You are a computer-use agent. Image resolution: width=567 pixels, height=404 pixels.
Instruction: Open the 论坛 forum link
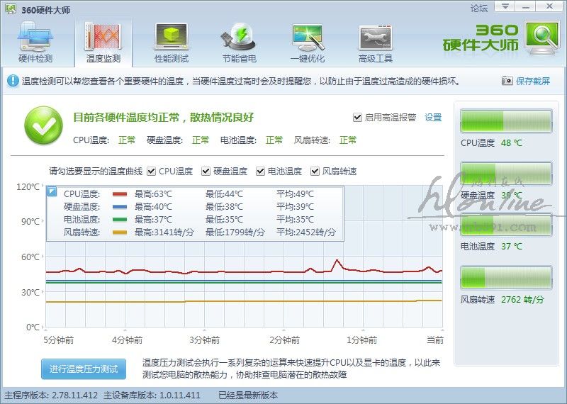coord(479,9)
